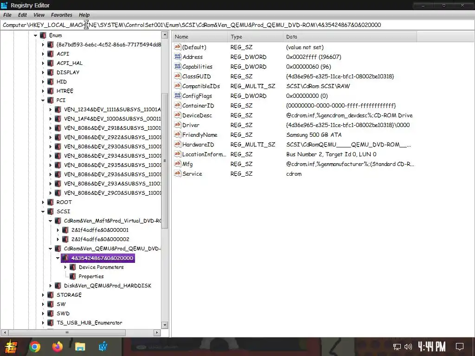
Task: Select the SW key folder icon
Action: click(51, 304)
